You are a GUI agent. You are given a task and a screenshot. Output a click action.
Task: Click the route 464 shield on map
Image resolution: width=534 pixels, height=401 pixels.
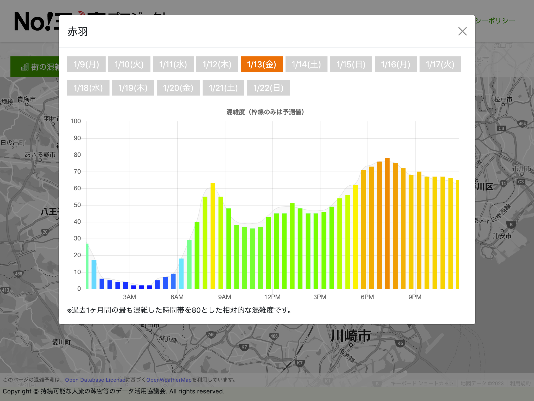(522, 124)
